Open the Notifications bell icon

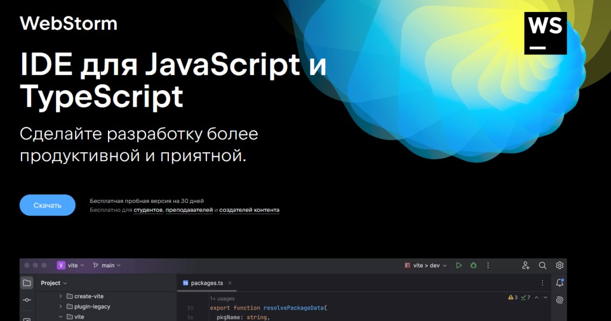pos(560,283)
